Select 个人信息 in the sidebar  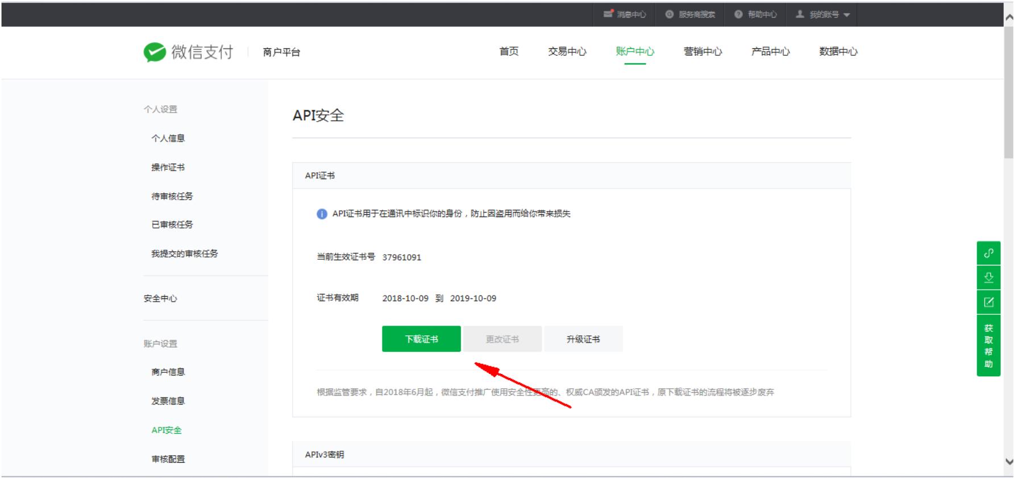[x=168, y=138]
